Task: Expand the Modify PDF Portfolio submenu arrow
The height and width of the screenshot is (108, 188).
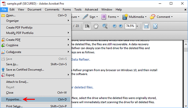Action: [68, 33]
